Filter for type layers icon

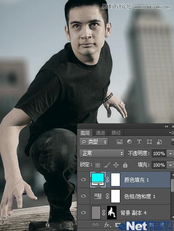[x=139, y=142]
